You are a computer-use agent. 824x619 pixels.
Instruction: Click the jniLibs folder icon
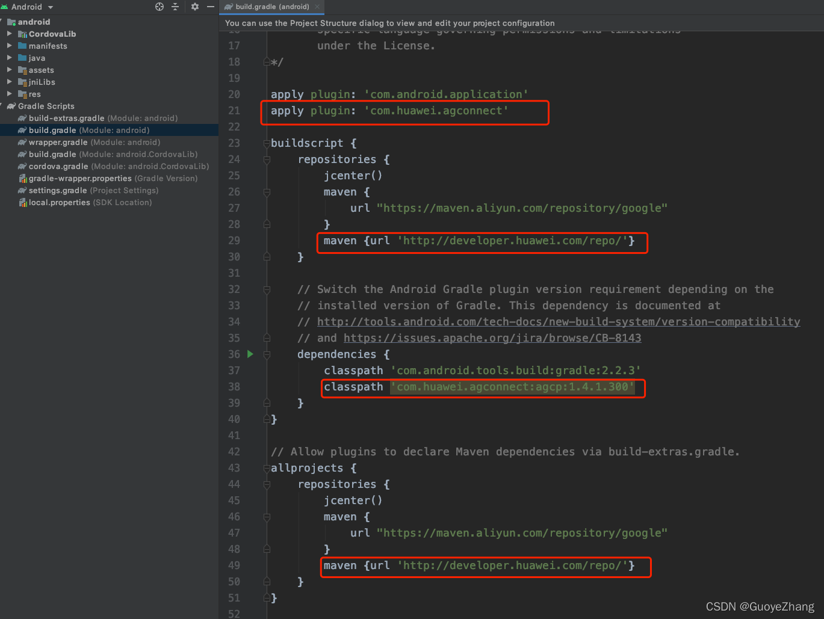tap(23, 82)
